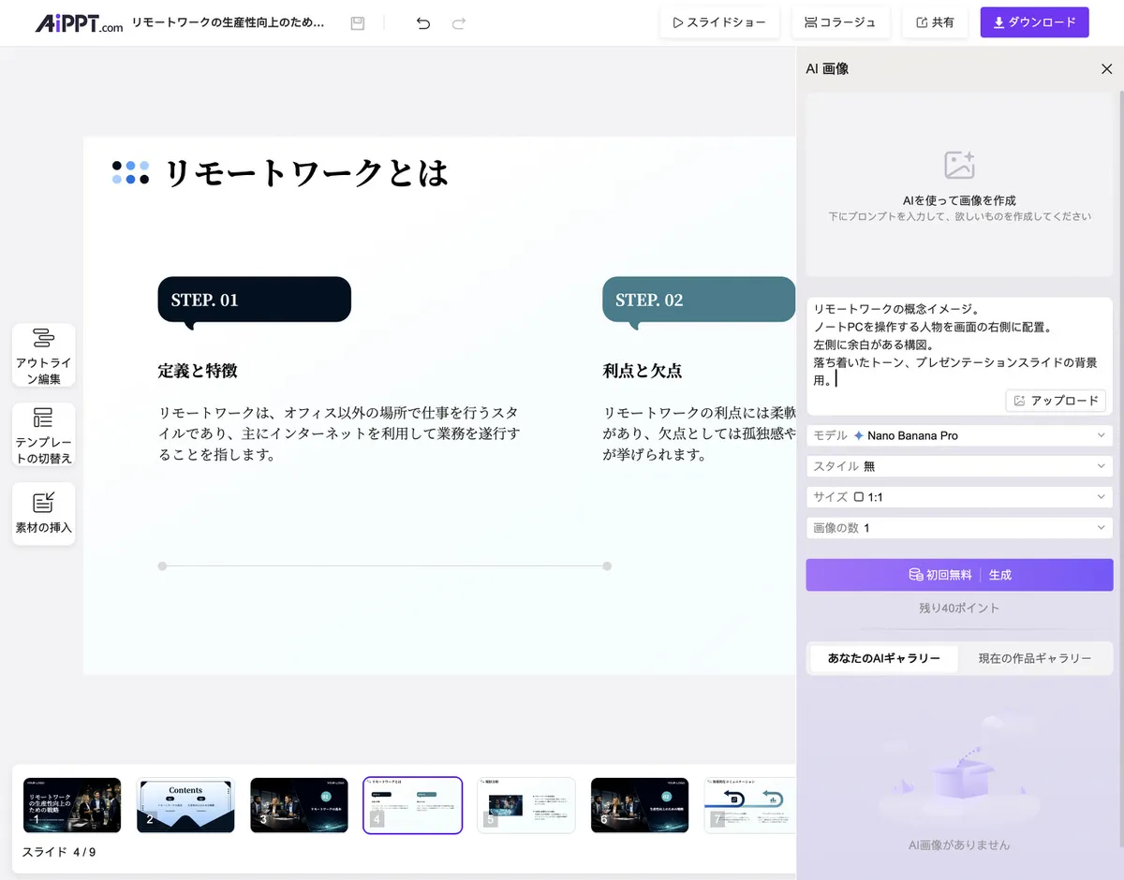Switch to あなたのAIギャラリー tab

(883, 658)
